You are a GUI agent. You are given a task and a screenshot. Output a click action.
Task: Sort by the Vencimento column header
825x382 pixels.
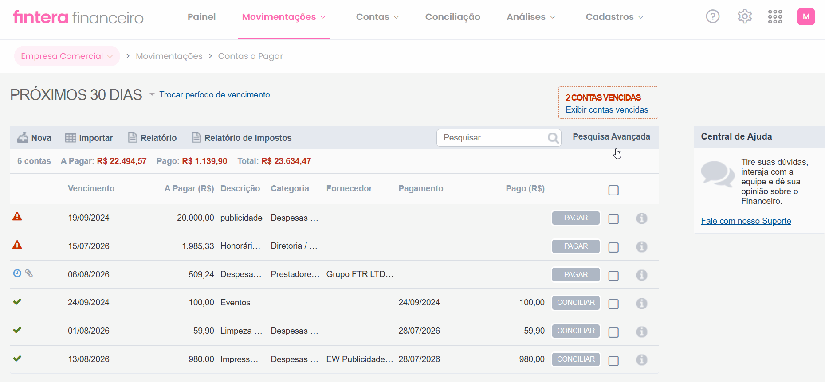pos(91,188)
